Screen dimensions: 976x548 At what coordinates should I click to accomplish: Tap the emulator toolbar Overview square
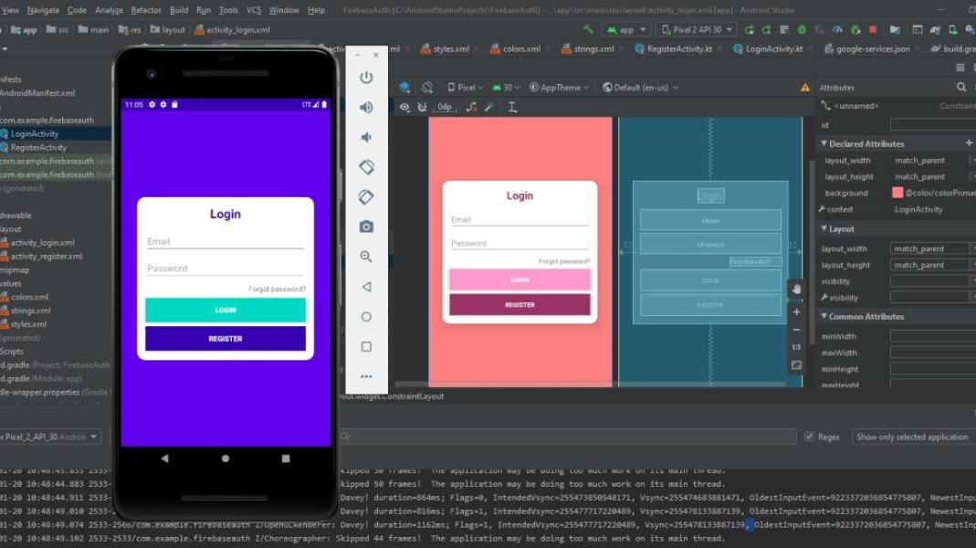click(366, 346)
